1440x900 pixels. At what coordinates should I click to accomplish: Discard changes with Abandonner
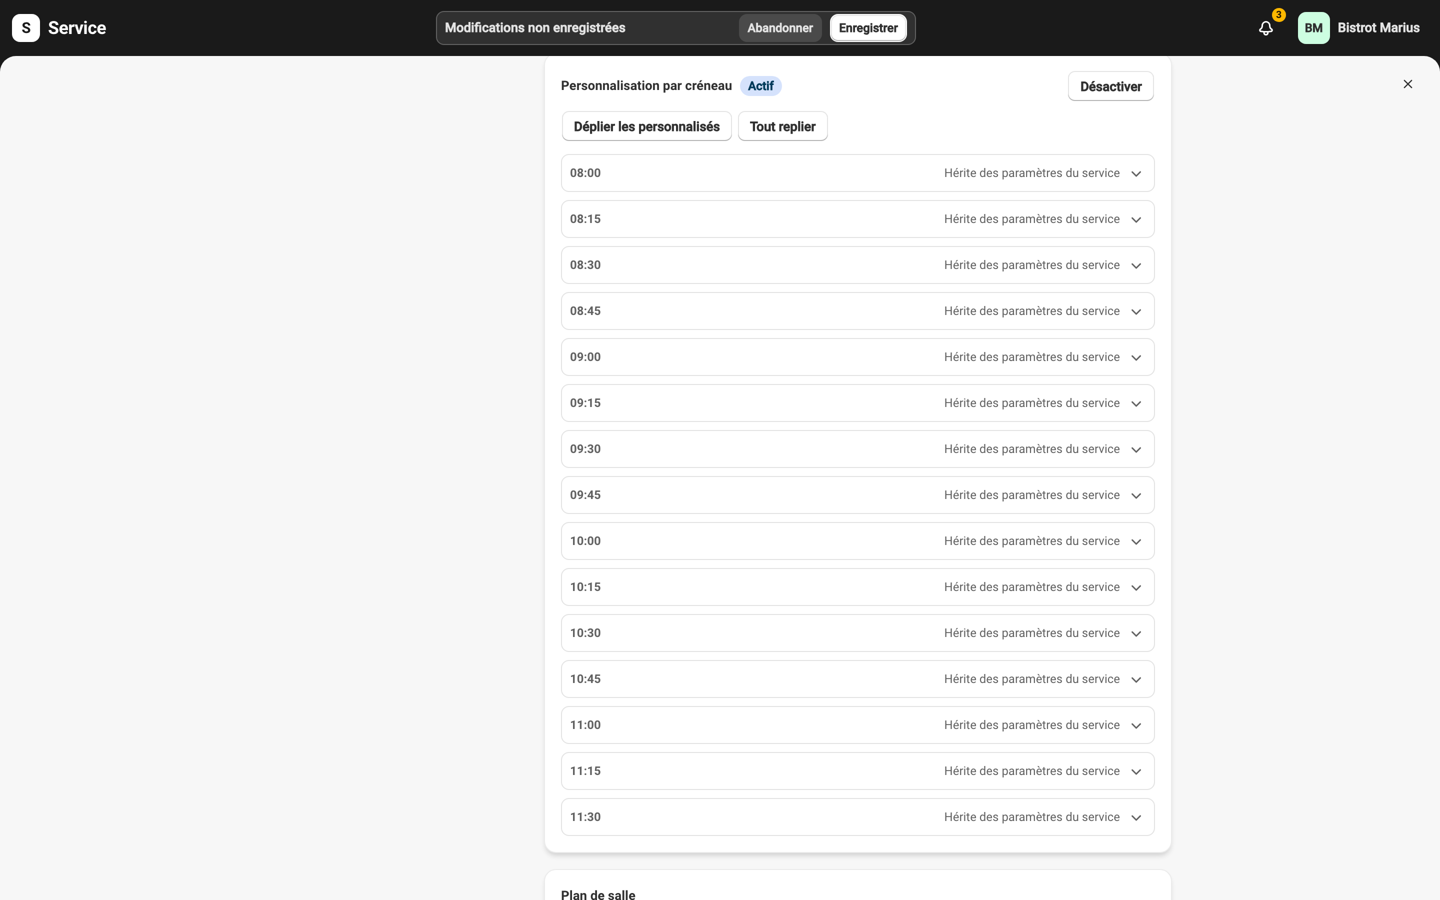(x=779, y=28)
